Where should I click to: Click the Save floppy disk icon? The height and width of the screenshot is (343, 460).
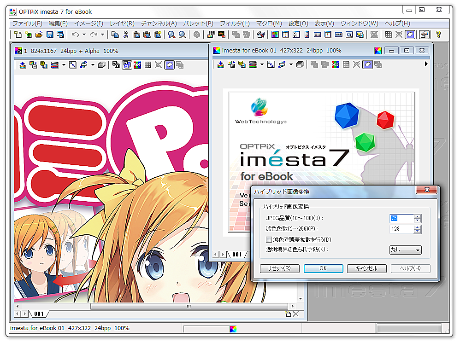coord(50,35)
